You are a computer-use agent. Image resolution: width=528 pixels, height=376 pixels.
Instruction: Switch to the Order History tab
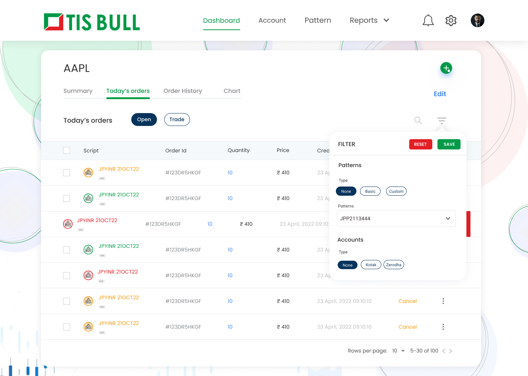[x=183, y=91]
